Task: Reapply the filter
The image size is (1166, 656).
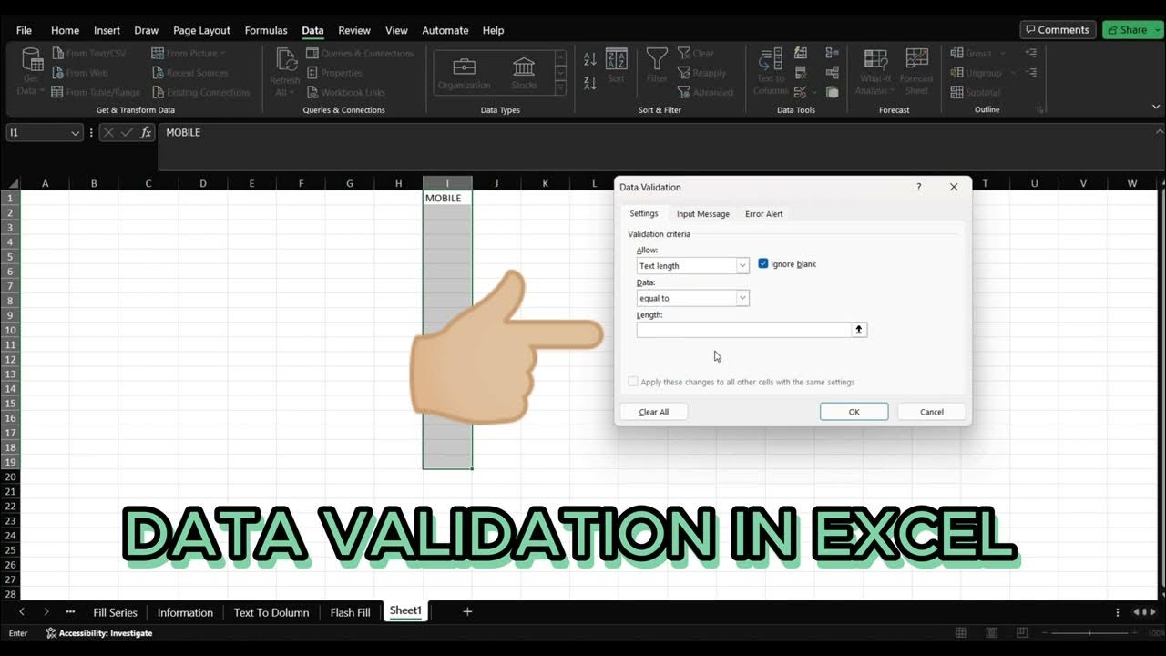Action: 702,73
